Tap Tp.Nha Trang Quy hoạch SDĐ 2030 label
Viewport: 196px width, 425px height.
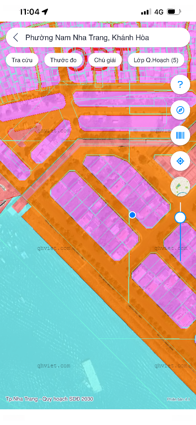pos(49,399)
